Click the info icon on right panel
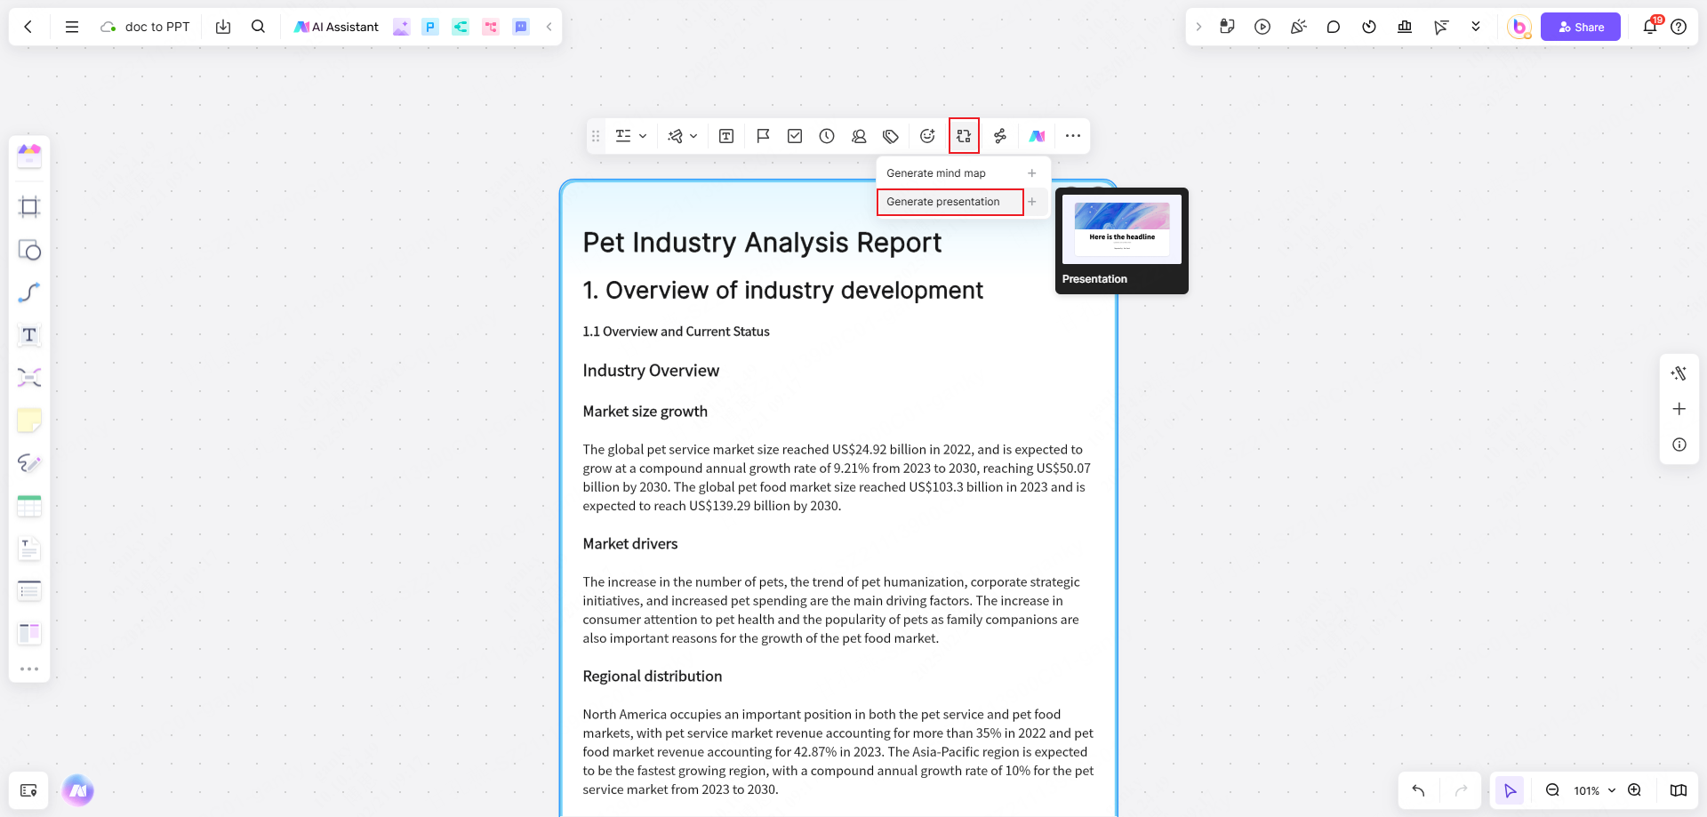This screenshot has width=1707, height=817. tap(1679, 445)
